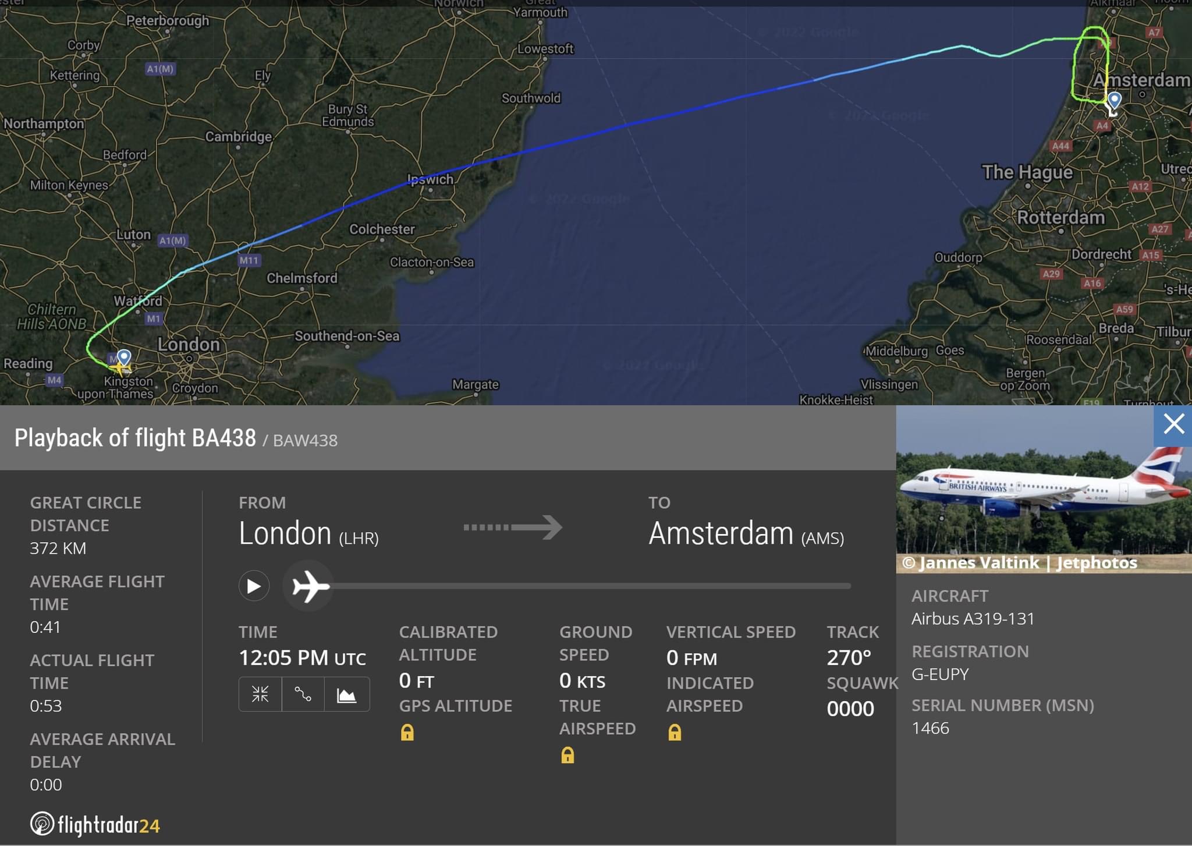Click the Amsterdam destination map pin
This screenshot has height=846, width=1192.
pyautogui.click(x=1114, y=100)
